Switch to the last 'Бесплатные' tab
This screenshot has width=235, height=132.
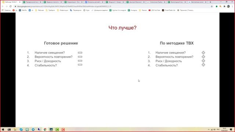[198, 2]
